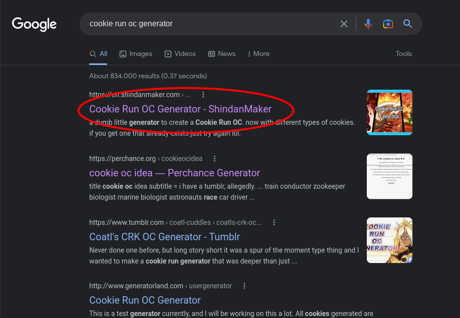Open the Tools options
Screen dimensions: 460x318
click(x=403, y=53)
